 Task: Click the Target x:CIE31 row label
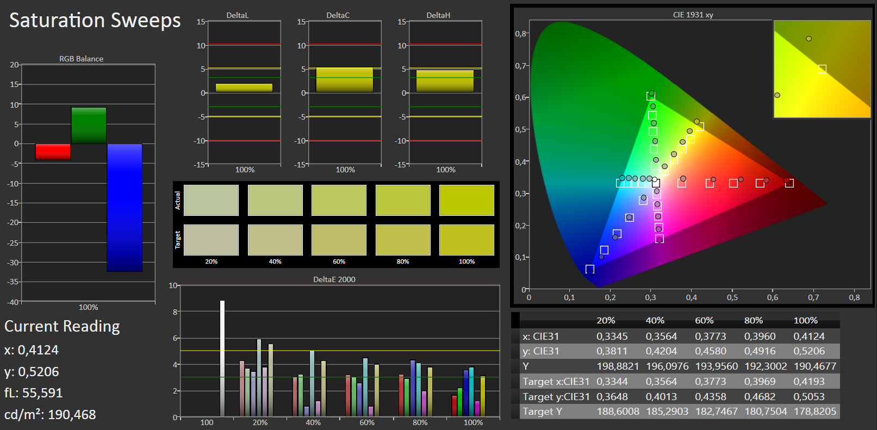tap(556, 382)
